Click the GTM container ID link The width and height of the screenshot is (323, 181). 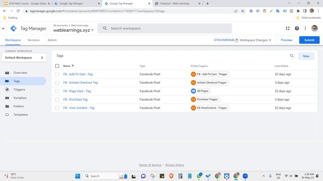(x=224, y=40)
